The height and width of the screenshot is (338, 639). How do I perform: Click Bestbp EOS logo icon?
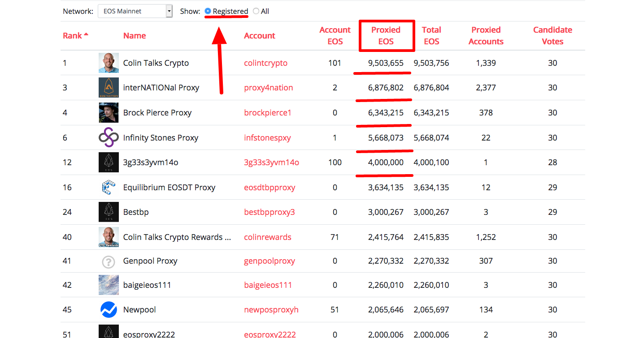[109, 212]
